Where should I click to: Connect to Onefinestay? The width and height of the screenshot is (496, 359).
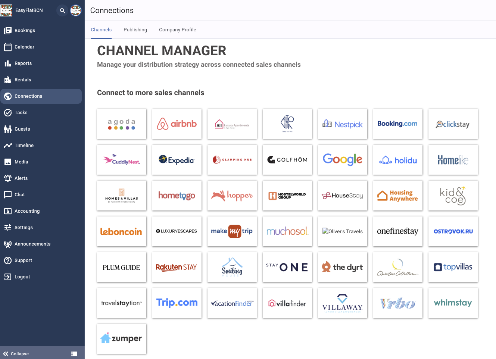coord(398,231)
